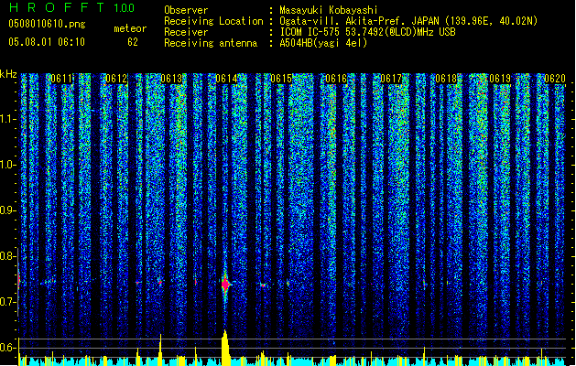
Task: Click the Receiving Location label
Action: [x=213, y=21]
